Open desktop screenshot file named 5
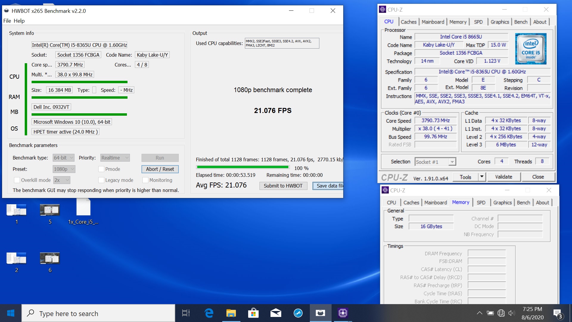 (50, 213)
